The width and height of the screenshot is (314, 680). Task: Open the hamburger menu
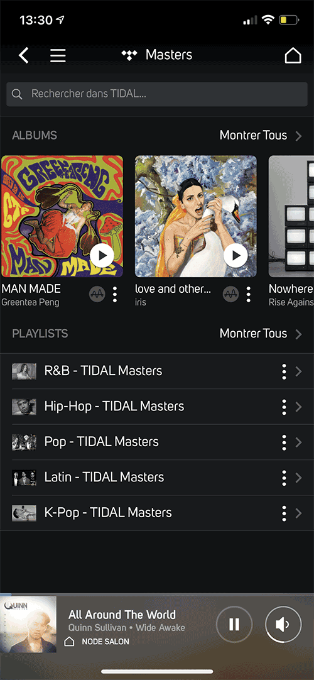(58, 55)
